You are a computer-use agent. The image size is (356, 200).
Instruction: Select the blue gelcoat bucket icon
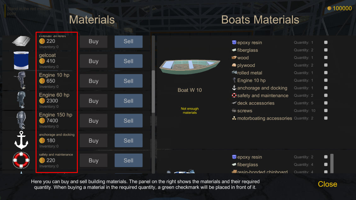tap(21, 60)
